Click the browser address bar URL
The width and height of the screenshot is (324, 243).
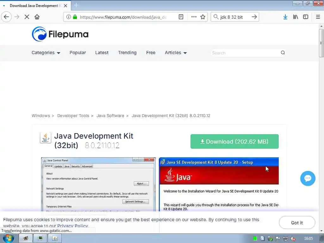[123, 17]
